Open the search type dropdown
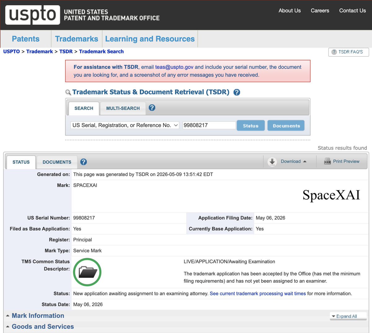This screenshot has width=372, height=333. 125,125
